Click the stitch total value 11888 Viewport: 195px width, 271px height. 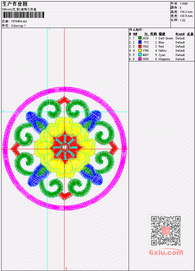[x=184, y=4]
